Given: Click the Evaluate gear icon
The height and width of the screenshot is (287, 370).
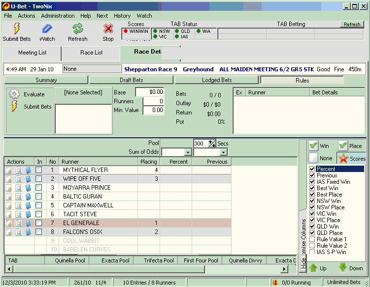Looking at the screenshot, I should pyautogui.click(x=14, y=94).
